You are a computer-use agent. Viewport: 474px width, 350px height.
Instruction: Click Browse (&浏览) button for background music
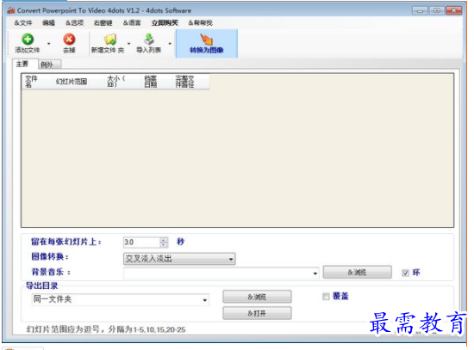point(358,273)
